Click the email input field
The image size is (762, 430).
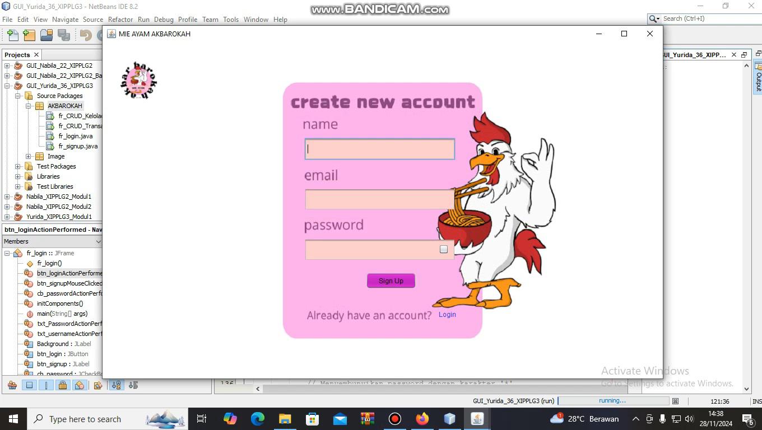click(x=379, y=199)
